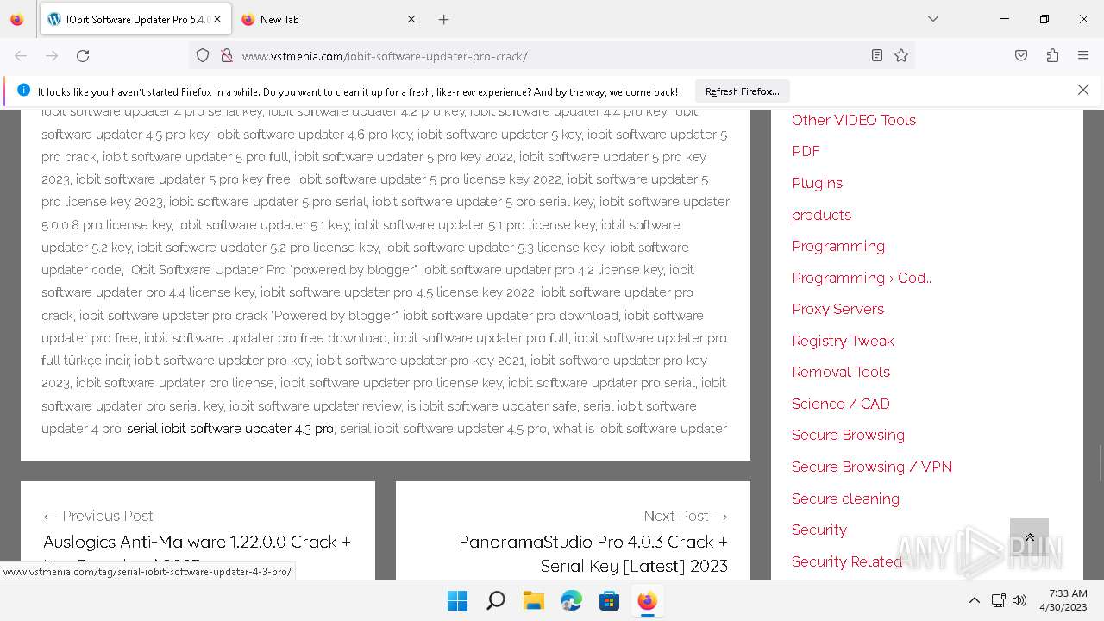Select Firefox icon in taskbar
1104x621 pixels.
[x=647, y=601]
